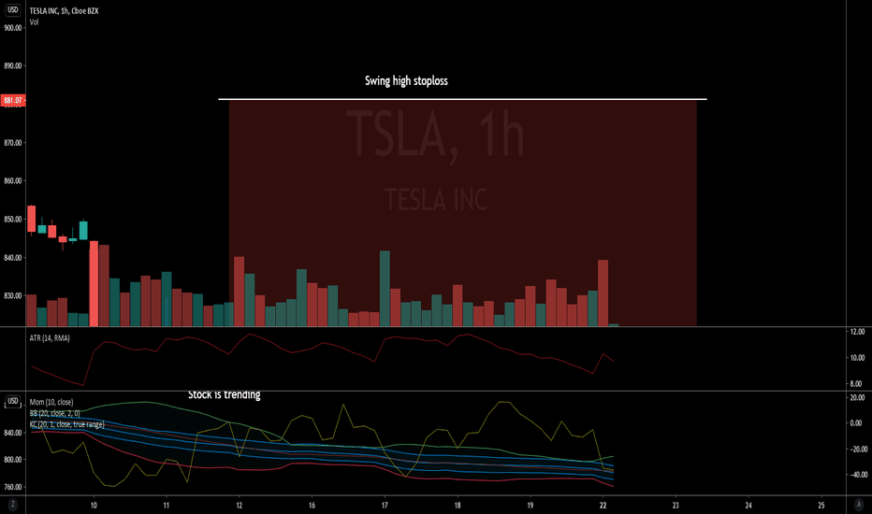Click the bright red volume bar at date 10
Image resolution: width=872 pixels, height=514 pixels.
pos(94,283)
